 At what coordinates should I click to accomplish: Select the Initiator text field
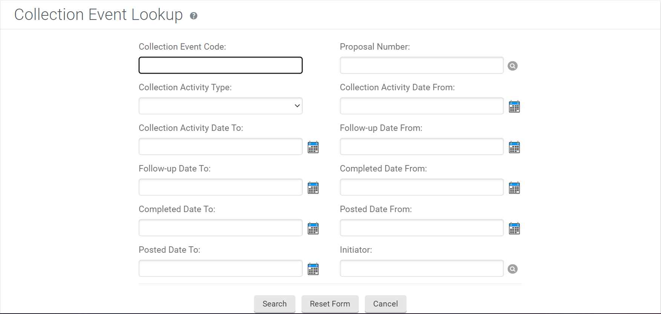pyautogui.click(x=421, y=268)
